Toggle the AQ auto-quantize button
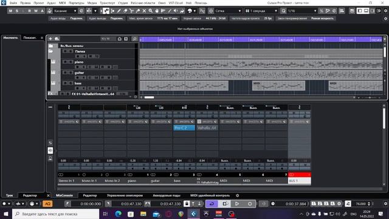The width and height of the screenshot is (389, 219). (x=47, y=204)
